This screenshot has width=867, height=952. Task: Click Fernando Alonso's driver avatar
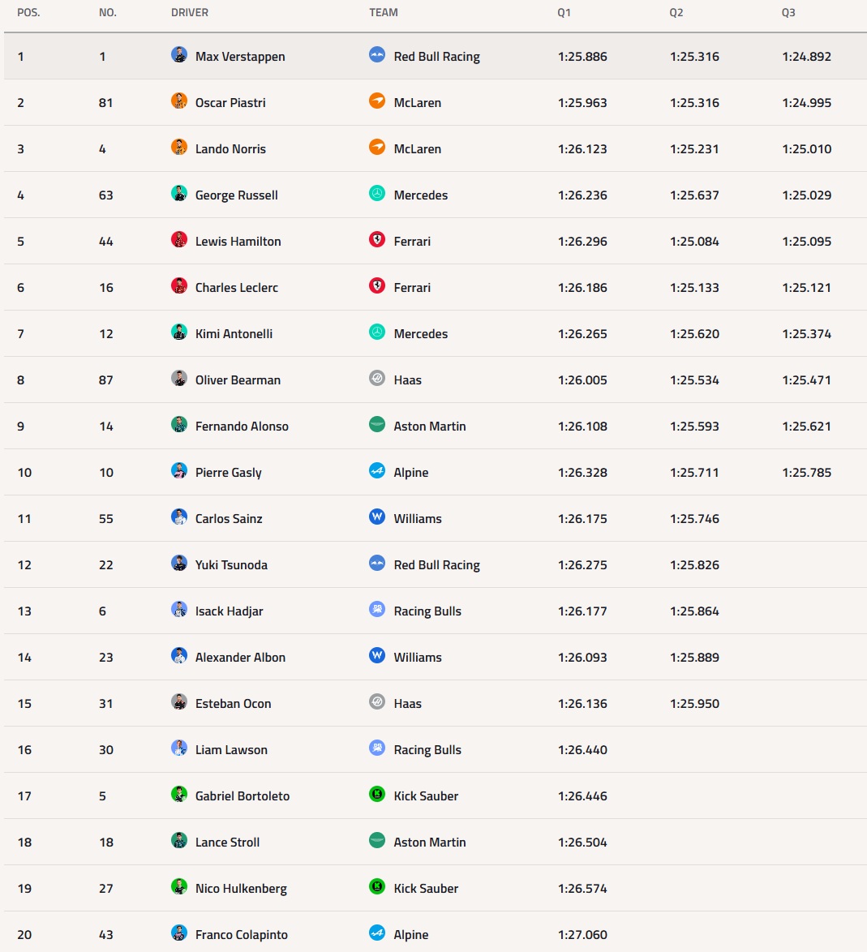tap(179, 424)
